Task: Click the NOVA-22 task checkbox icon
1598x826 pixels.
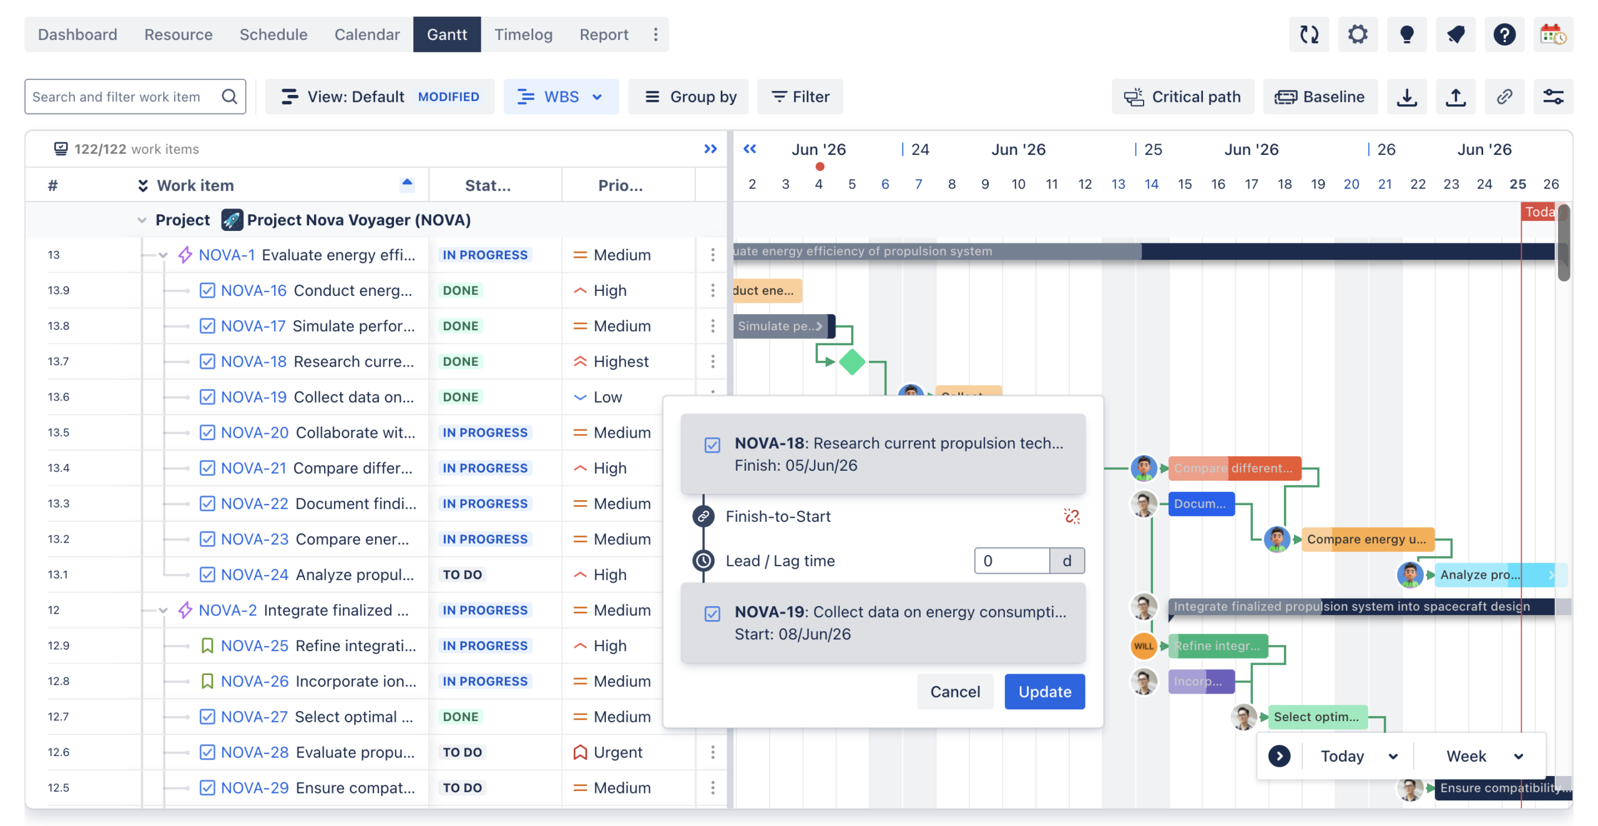Action: (x=207, y=504)
